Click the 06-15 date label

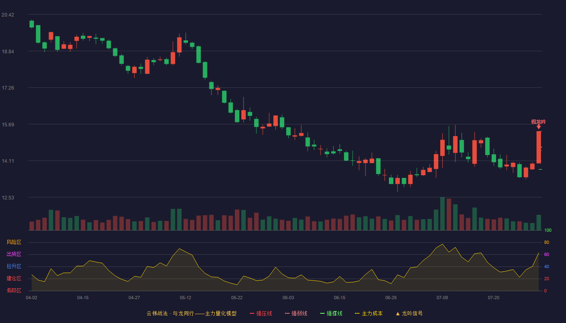pyautogui.click(x=340, y=298)
